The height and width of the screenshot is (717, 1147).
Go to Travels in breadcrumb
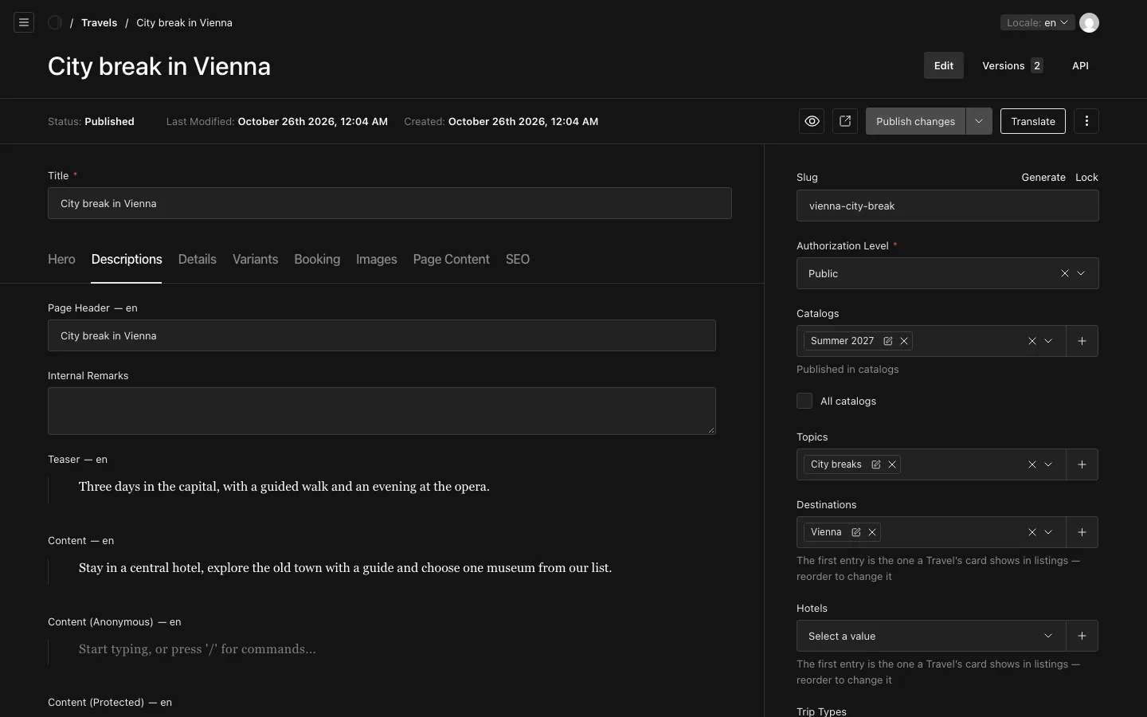[x=100, y=22]
